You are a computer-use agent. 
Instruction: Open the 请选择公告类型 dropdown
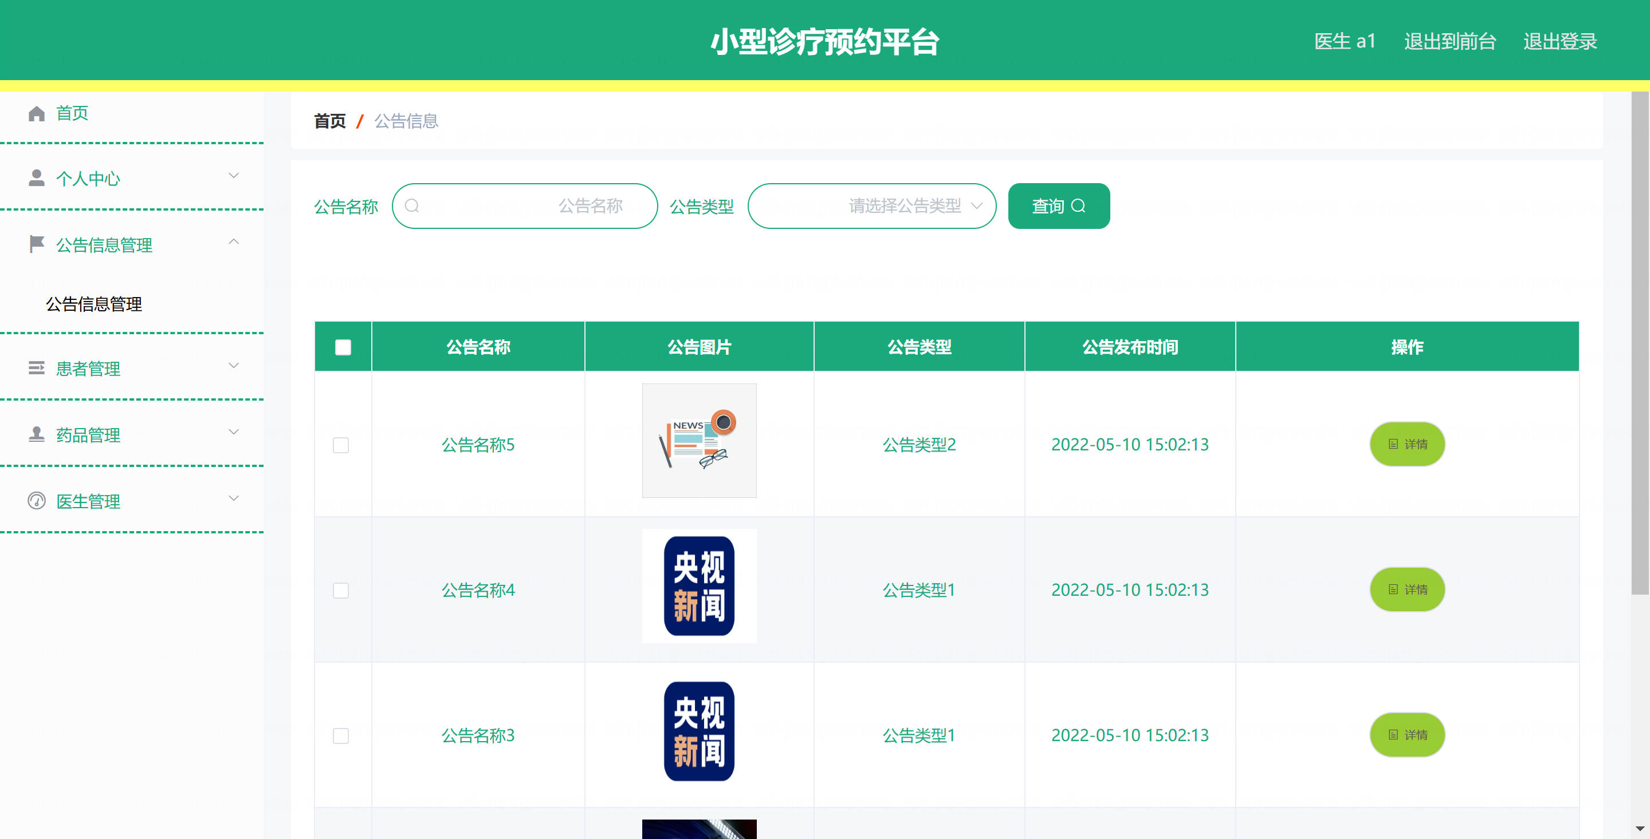coord(872,206)
